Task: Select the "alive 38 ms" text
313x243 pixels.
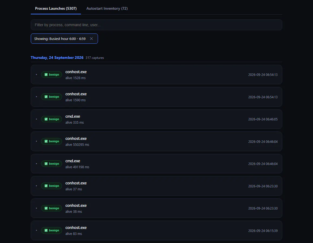Action: coord(74,212)
